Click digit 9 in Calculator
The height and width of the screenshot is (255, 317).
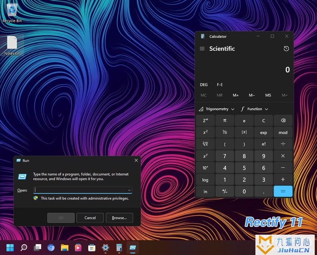(264, 156)
